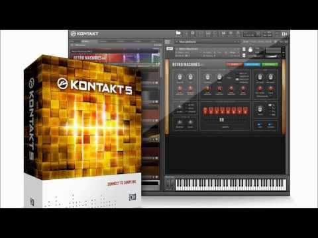The image size is (318, 238).
Task: Select step button 8 in the sequencer row
Action: point(245,110)
